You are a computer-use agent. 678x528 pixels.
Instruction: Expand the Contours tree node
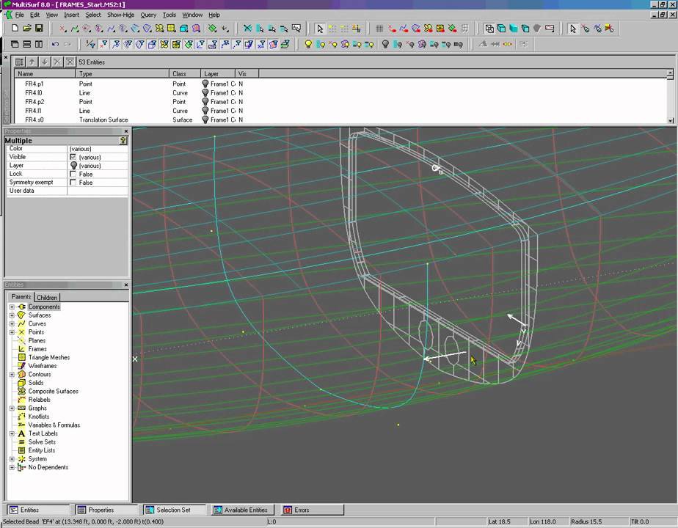[12, 375]
